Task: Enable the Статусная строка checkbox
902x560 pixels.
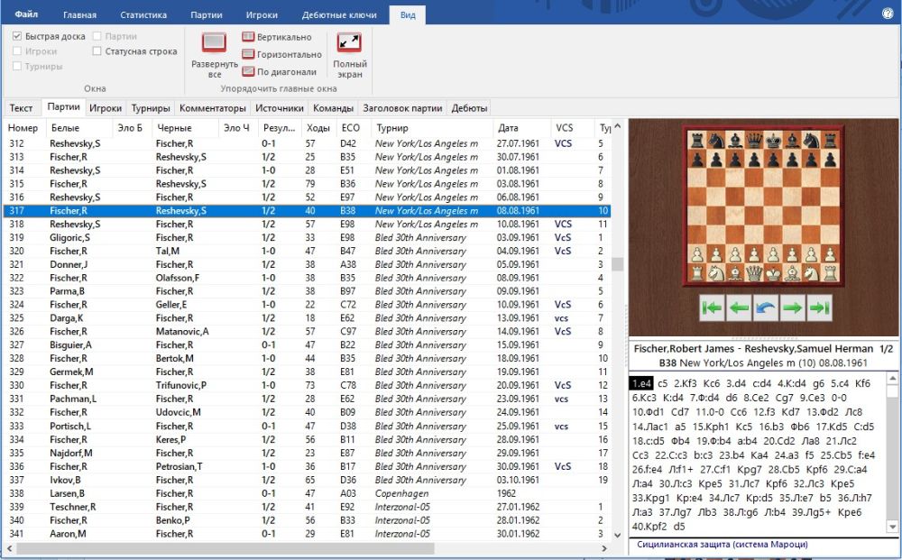Action: coord(97,51)
